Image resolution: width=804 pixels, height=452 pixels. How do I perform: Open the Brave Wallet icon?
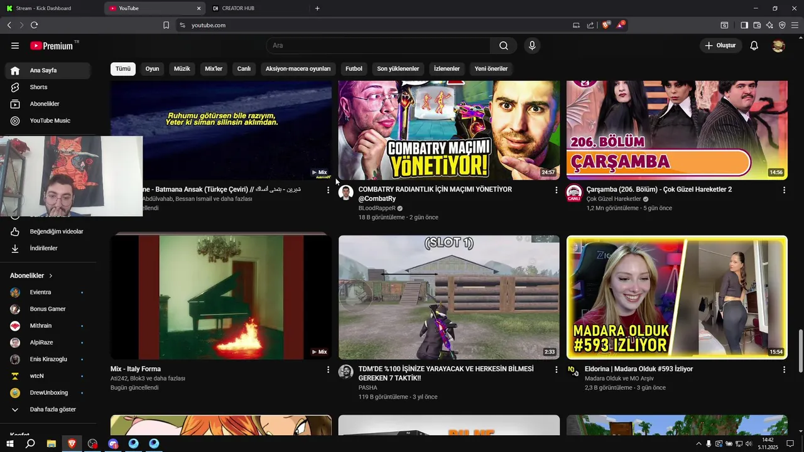pos(757,25)
